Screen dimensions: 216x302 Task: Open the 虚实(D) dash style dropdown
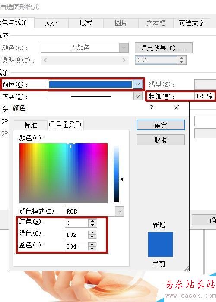point(137,96)
